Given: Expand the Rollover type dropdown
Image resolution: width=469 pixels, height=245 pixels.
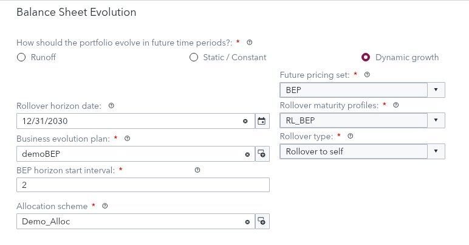Looking at the screenshot, I should pyautogui.click(x=436, y=151).
